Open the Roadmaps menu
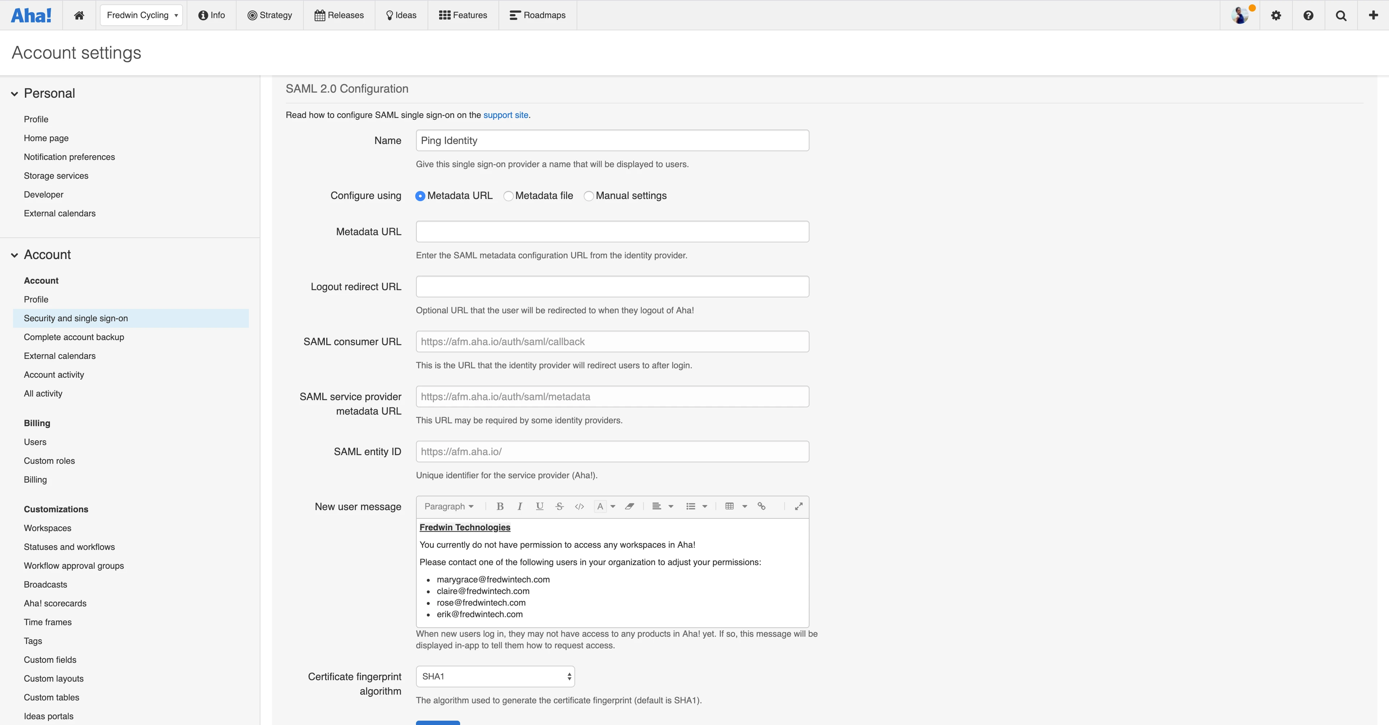The image size is (1389, 725). 537,14
